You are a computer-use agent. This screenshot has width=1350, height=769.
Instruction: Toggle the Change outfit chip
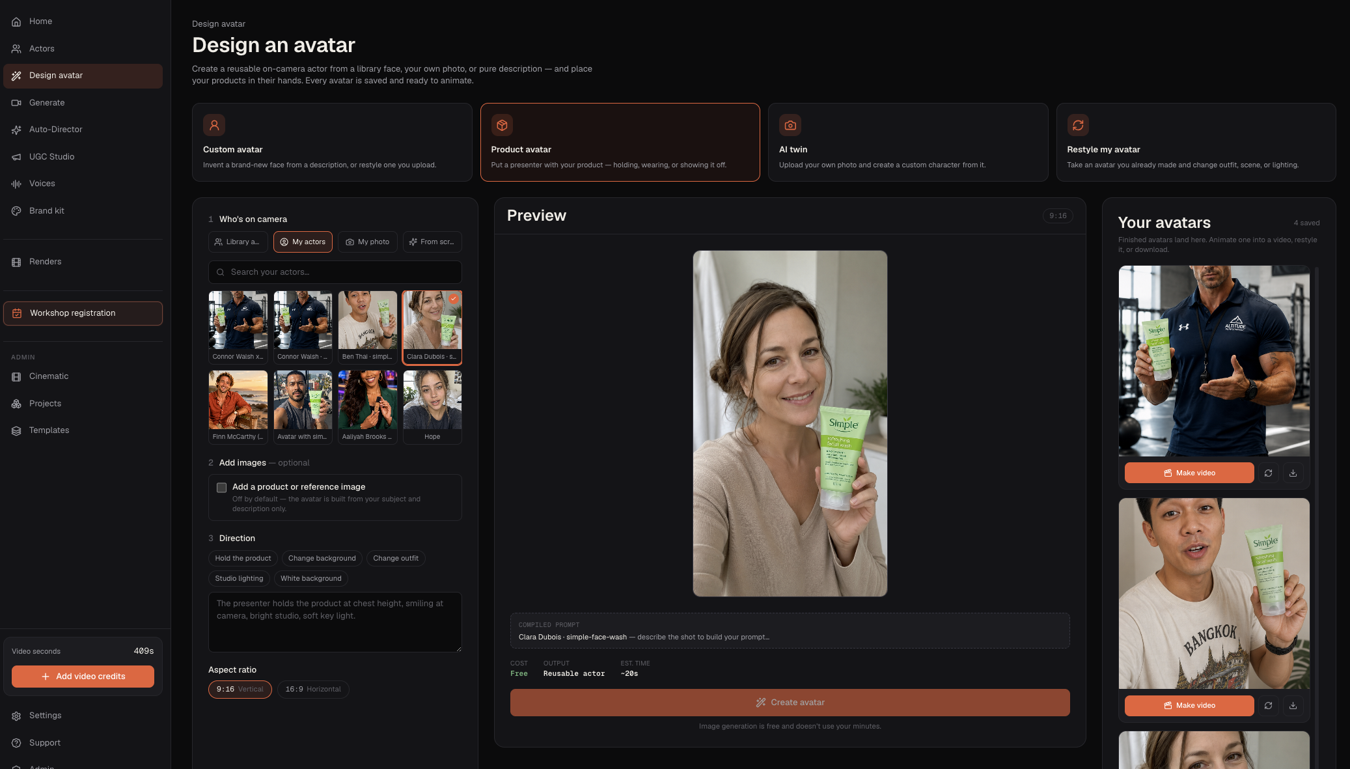[396, 559]
